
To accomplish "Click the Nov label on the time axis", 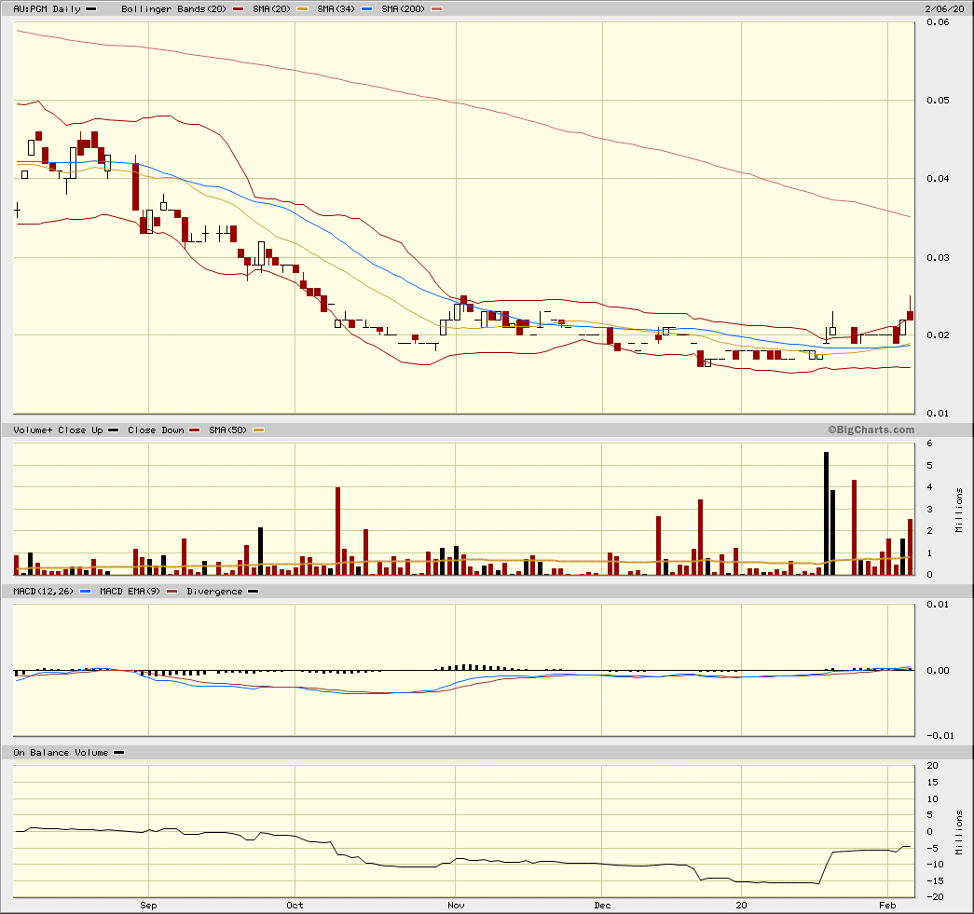I will click(456, 906).
